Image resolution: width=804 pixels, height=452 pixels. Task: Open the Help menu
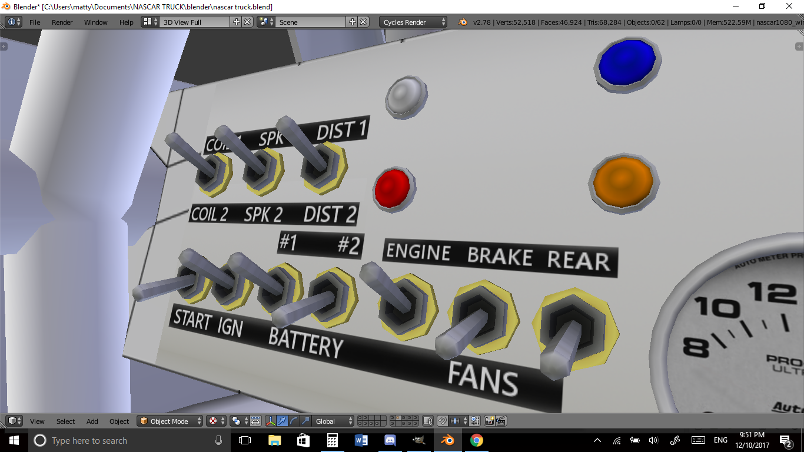click(127, 22)
